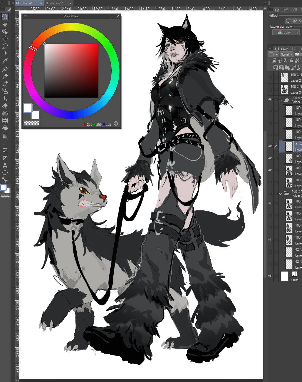
Task: Select the Hand move tool
Action: (5, 24)
